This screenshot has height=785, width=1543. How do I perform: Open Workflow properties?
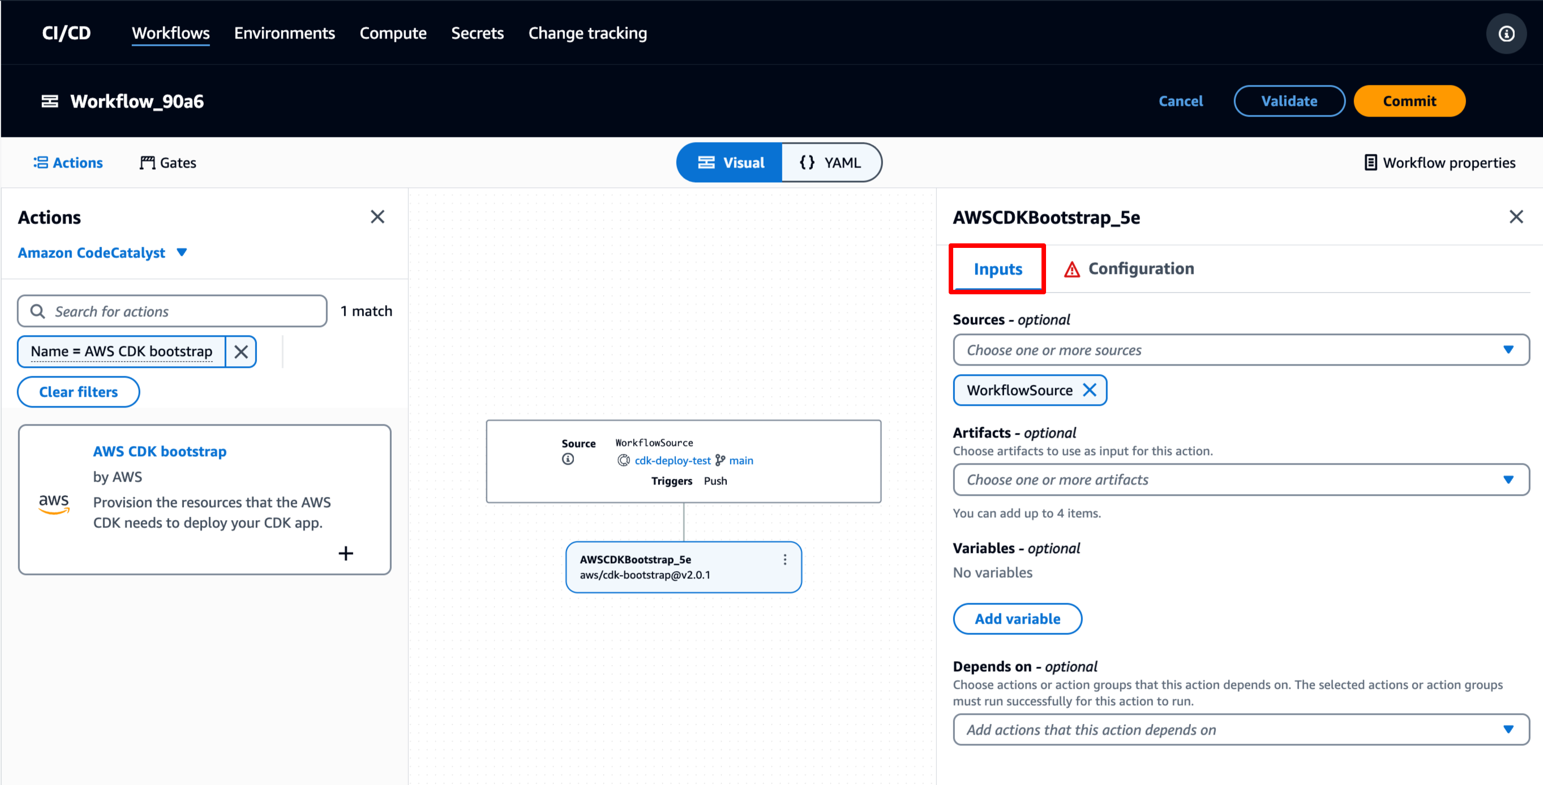pyautogui.click(x=1439, y=162)
